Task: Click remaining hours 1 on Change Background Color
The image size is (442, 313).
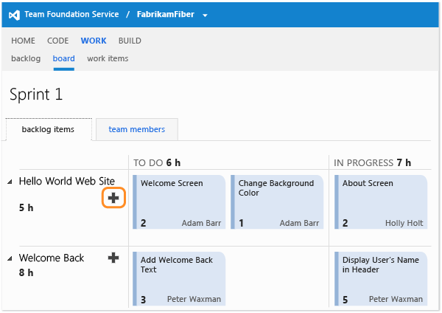Action: pyautogui.click(x=242, y=223)
